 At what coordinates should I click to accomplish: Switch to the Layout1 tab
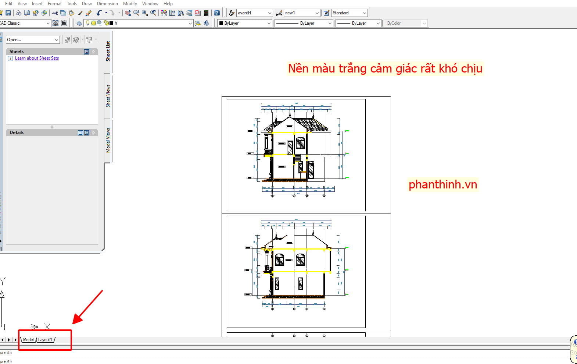(x=45, y=340)
